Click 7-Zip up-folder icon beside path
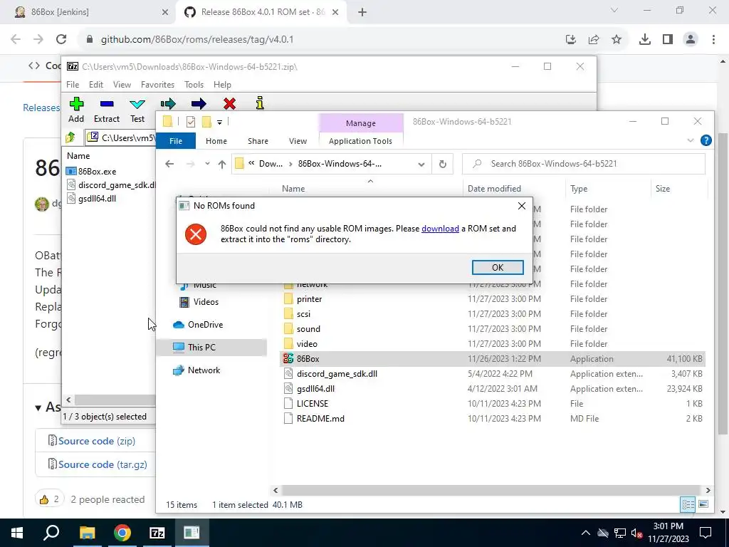This screenshot has height=547, width=729. pyautogui.click(x=70, y=137)
